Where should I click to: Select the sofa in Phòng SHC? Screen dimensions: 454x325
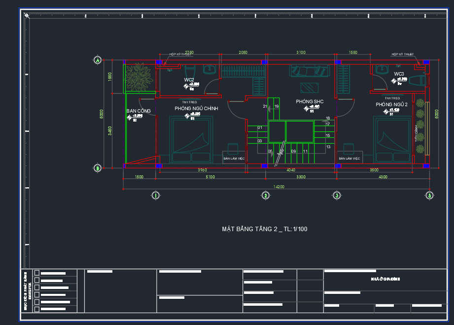coord(309,71)
